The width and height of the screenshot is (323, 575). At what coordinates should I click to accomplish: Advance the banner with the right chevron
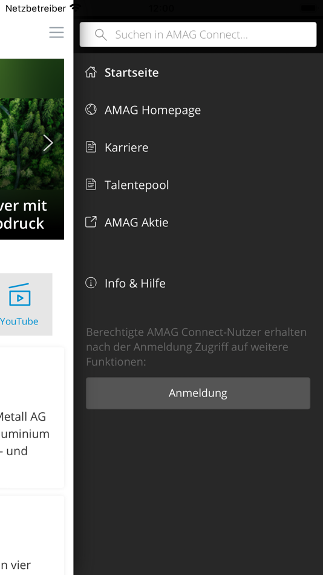(x=48, y=143)
